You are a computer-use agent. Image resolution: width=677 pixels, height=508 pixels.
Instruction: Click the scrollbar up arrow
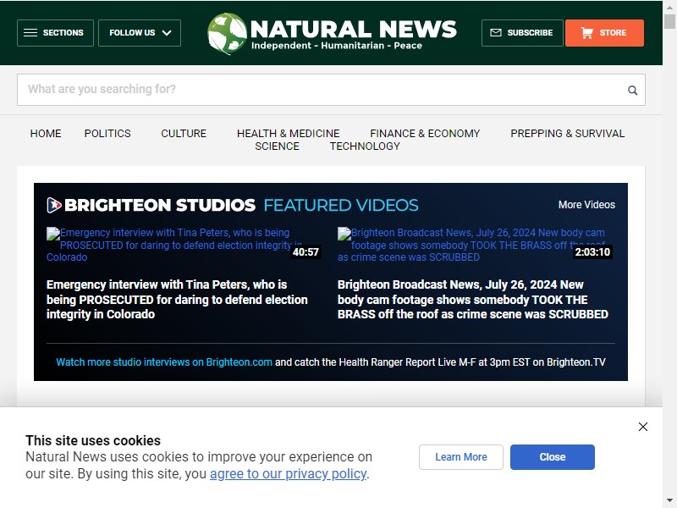[669, 7]
